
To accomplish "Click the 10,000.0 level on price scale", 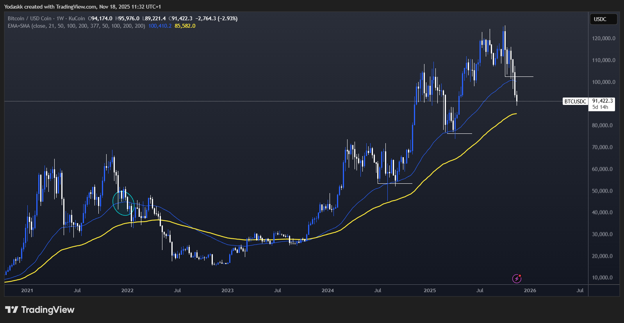I will coord(603,278).
